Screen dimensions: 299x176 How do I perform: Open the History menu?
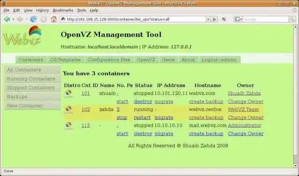click(x=43, y=10)
